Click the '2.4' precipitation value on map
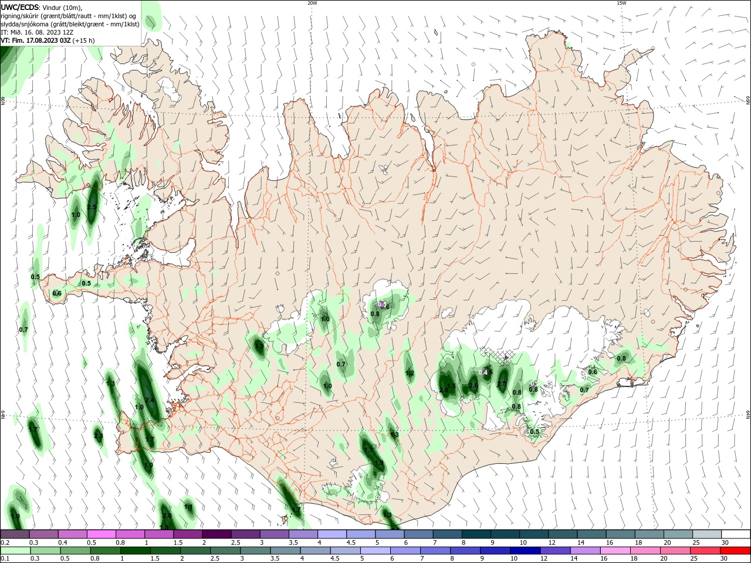This screenshot has height=563, width=751. 150,400
